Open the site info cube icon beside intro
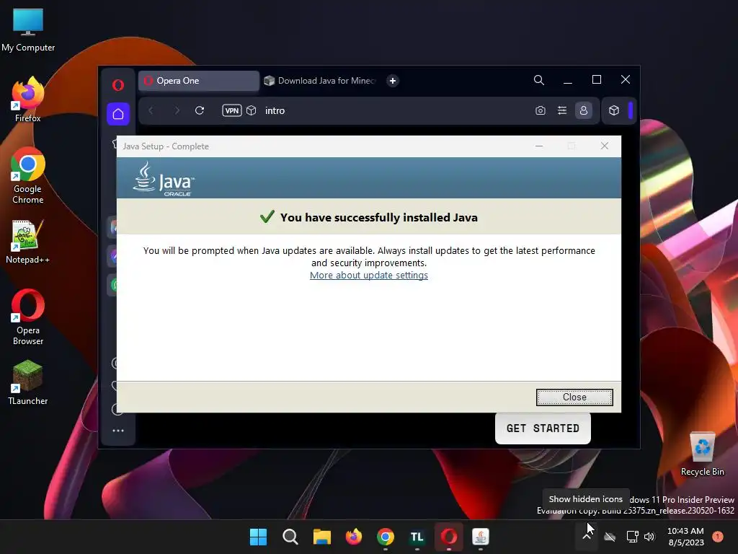Image resolution: width=738 pixels, height=554 pixels. point(252,110)
